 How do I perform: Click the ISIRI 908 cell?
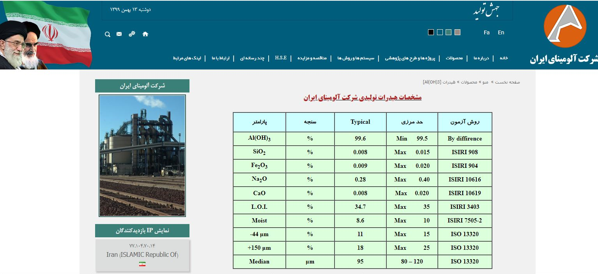click(x=465, y=152)
